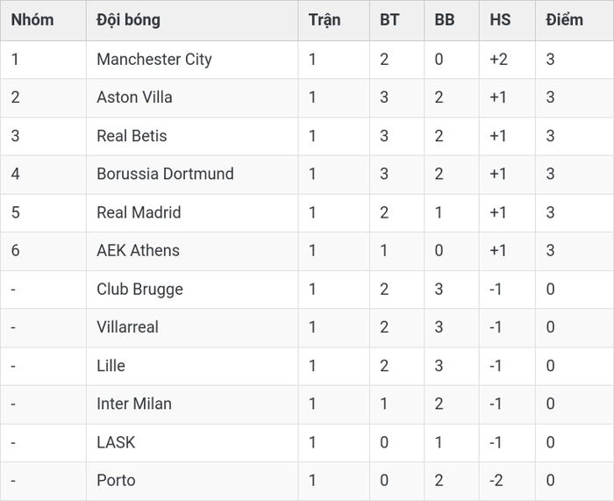Click the Aston Villa team name

tap(134, 97)
